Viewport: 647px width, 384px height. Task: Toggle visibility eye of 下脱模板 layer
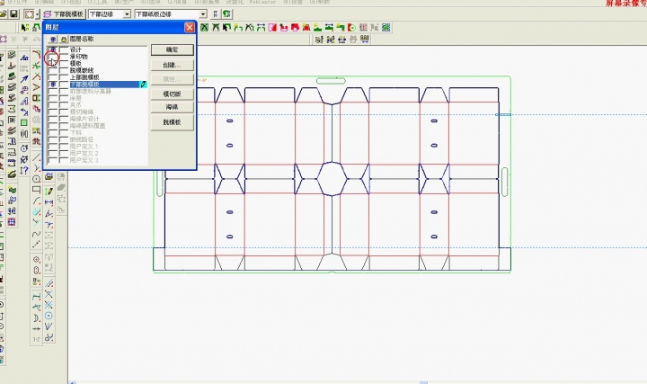pyautogui.click(x=52, y=84)
